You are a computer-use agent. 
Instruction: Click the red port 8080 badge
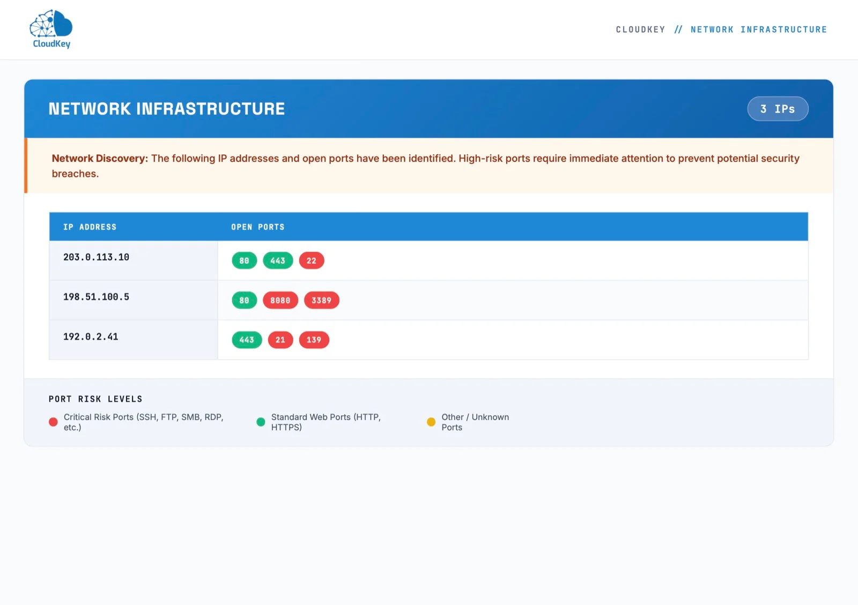pos(280,300)
